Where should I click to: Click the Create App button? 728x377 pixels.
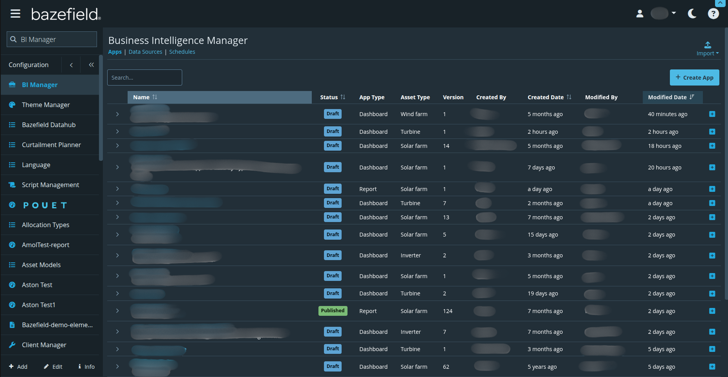point(694,78)
